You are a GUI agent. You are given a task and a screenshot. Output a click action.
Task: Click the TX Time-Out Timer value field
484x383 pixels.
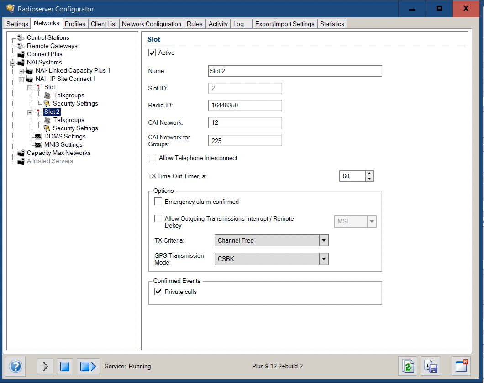click(352, 176)
